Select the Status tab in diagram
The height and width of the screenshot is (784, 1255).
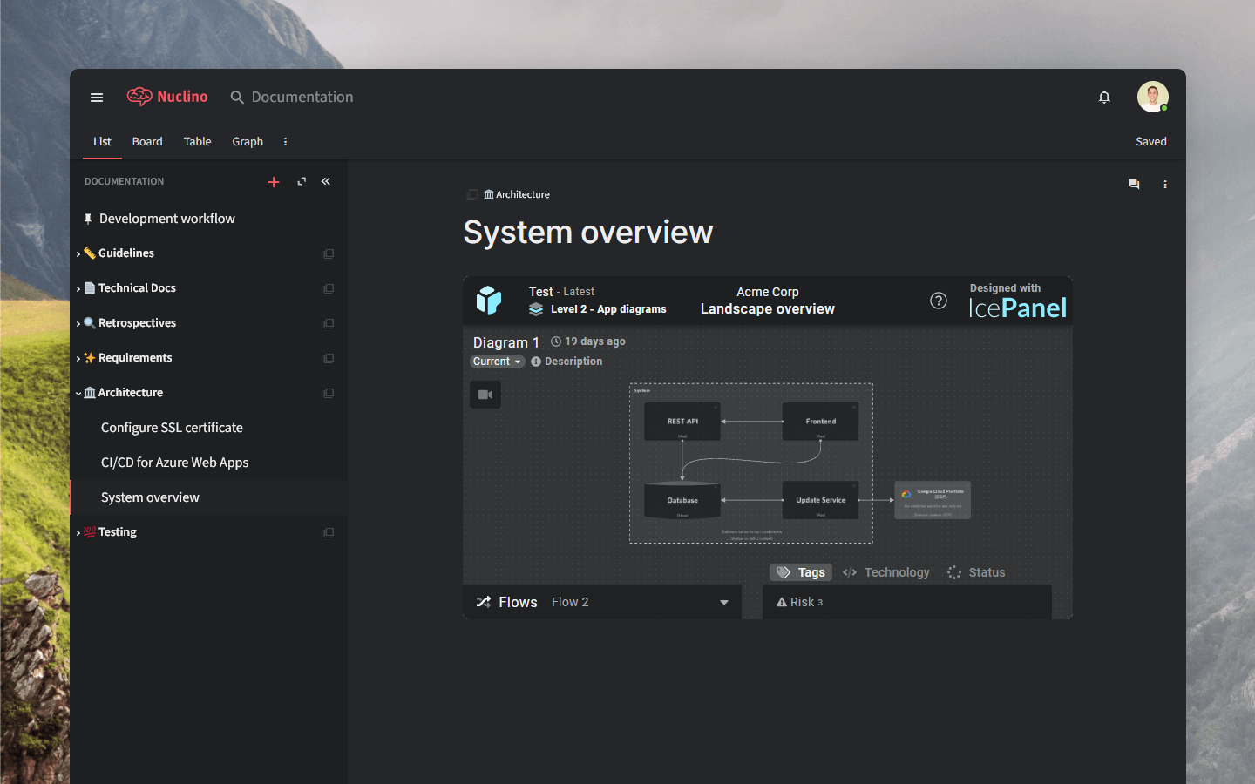click(976, 572)
